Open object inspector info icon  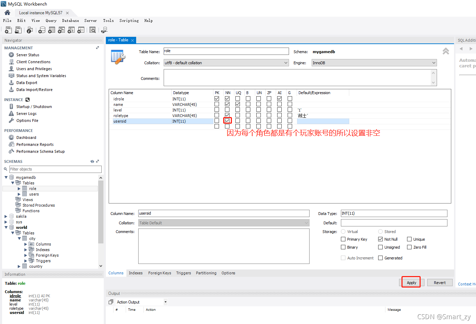[x=30, y=30]
